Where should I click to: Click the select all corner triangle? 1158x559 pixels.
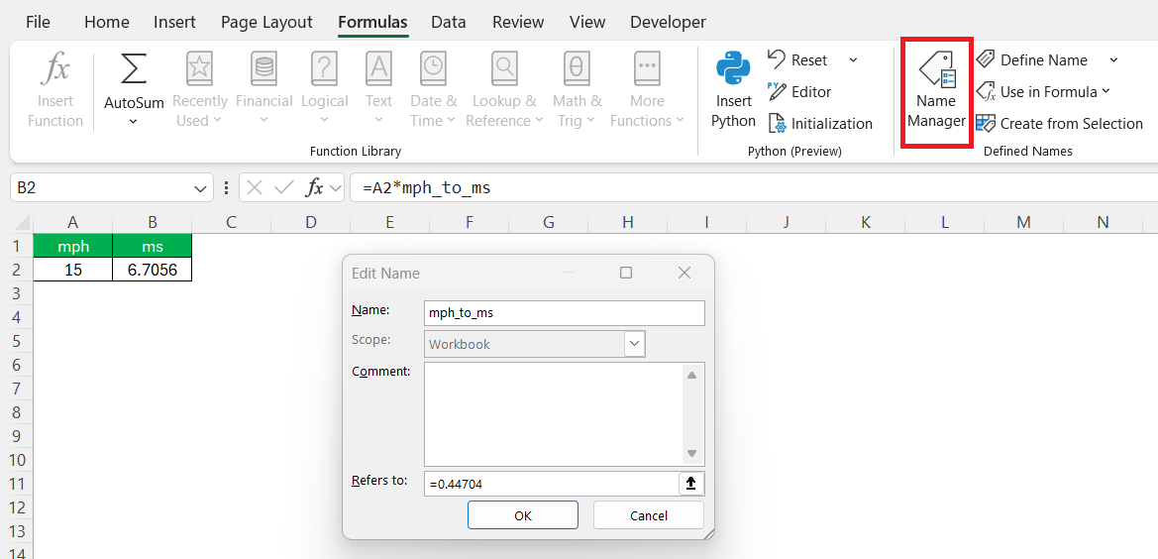23,222
